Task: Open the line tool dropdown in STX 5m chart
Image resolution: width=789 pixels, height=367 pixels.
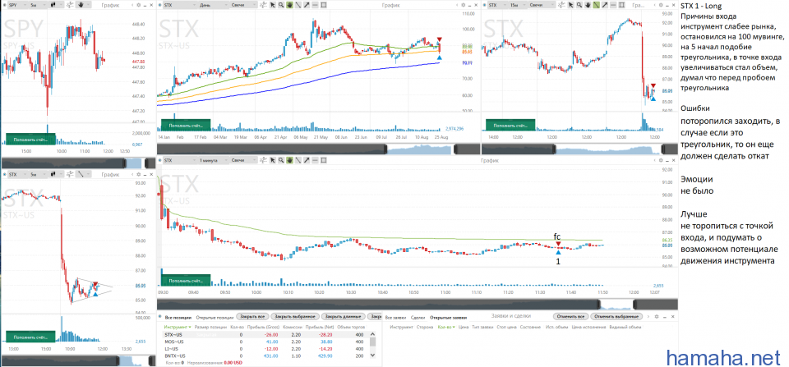Action: (83, 174)
